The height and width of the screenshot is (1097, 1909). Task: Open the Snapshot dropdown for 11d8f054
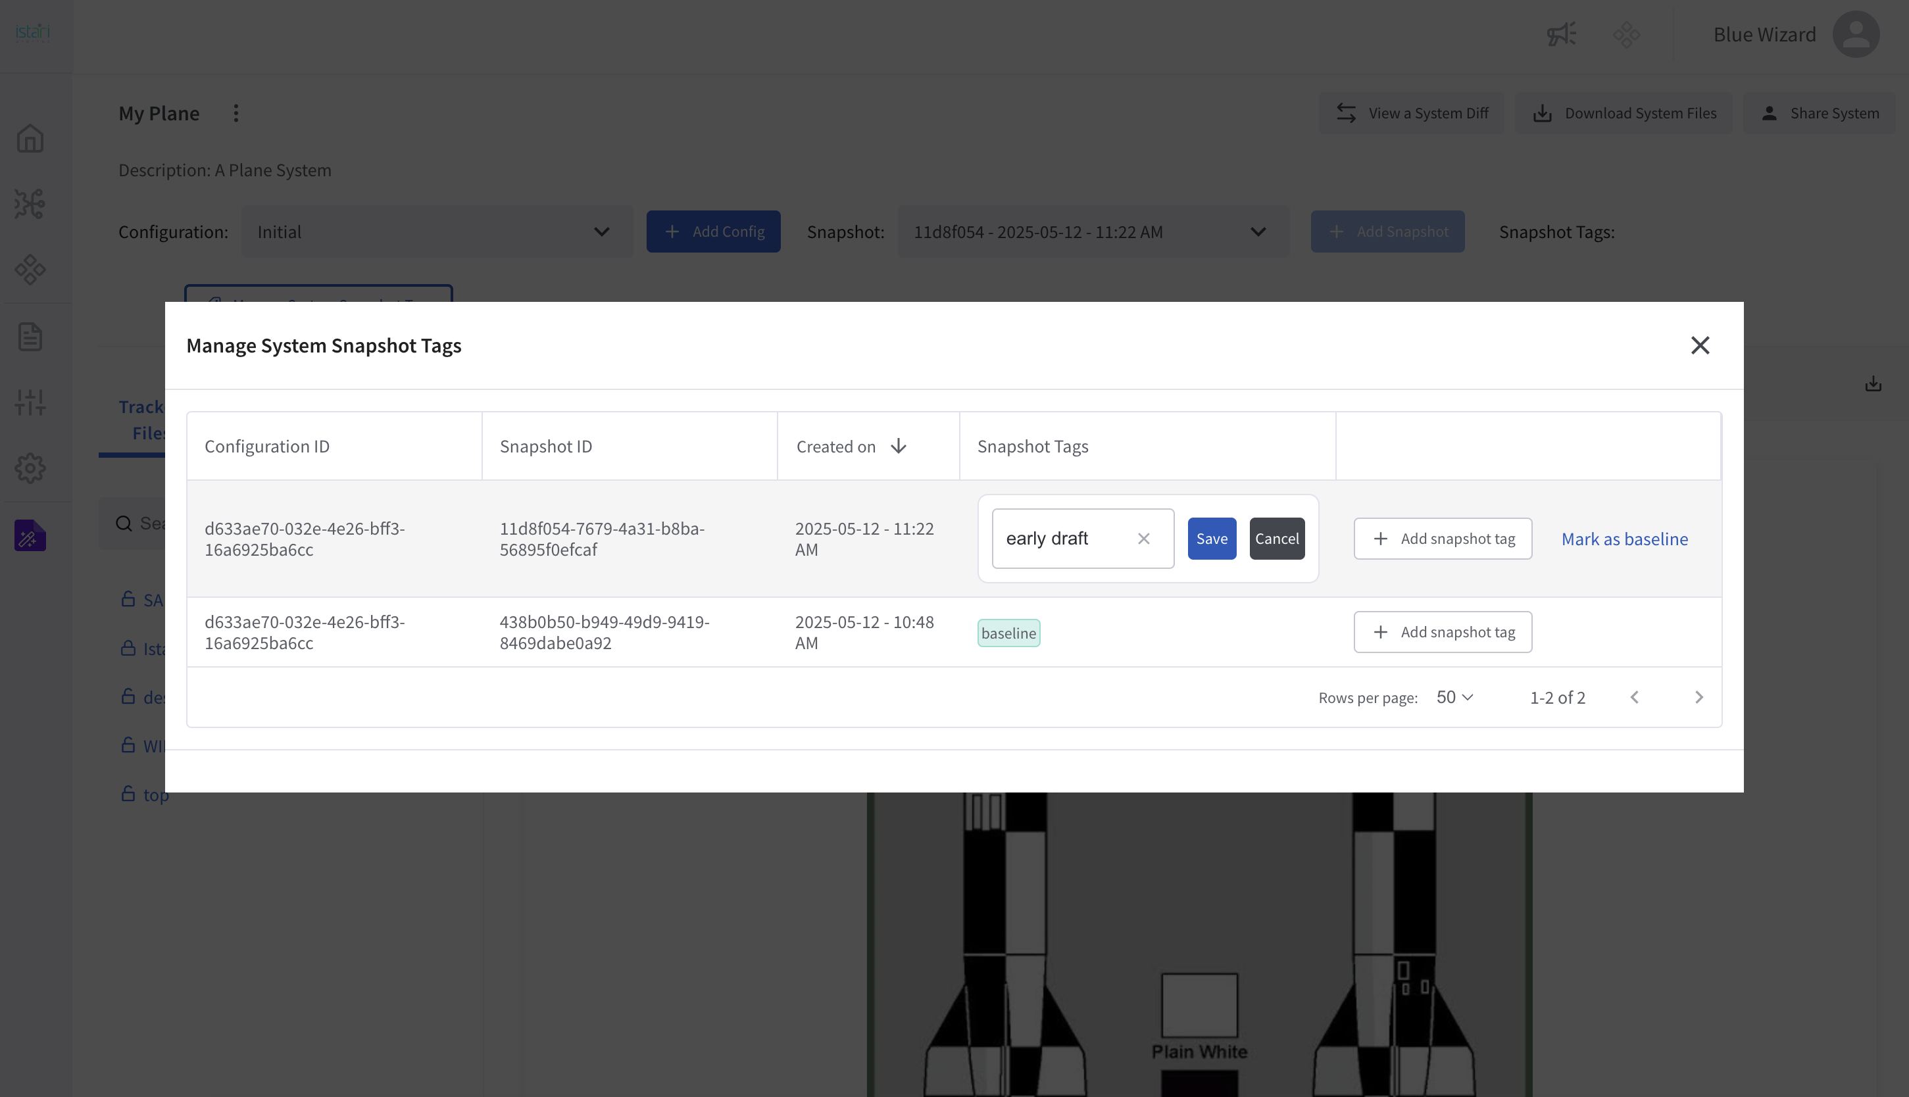click(x=1093, y=232)
